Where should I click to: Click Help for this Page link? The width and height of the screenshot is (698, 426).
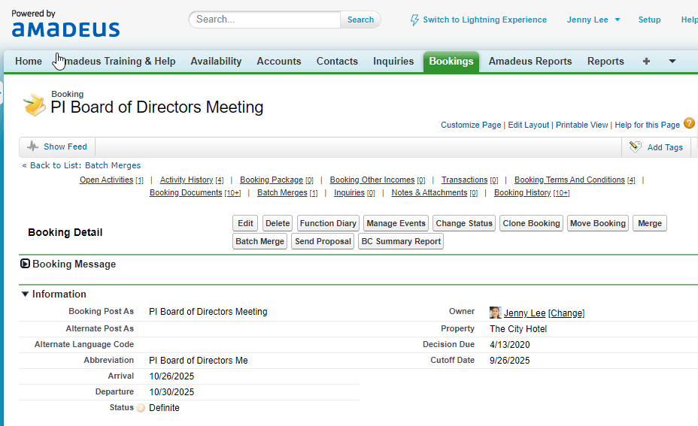click(648, 125)
